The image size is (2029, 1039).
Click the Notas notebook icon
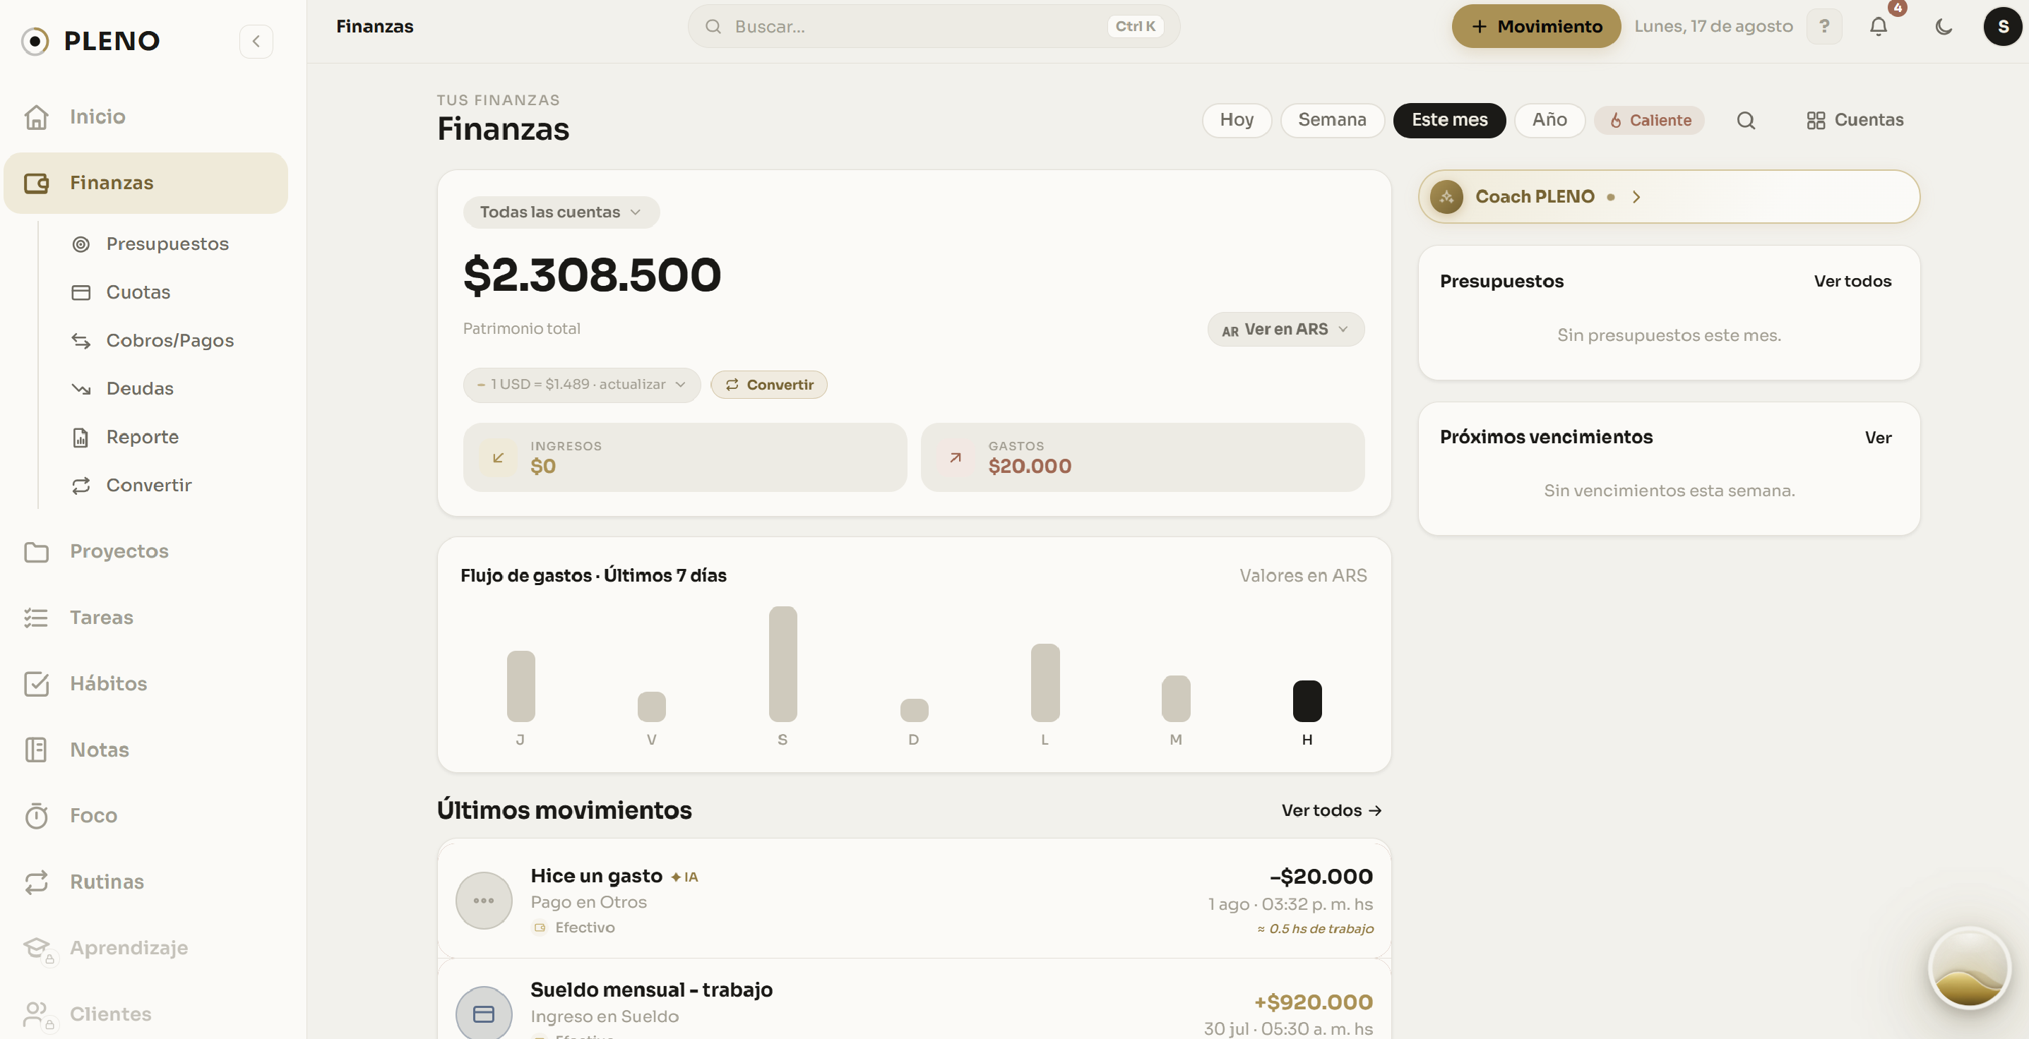[36, 750]
